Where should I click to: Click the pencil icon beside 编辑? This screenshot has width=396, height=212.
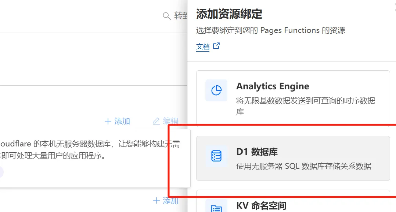157,121
